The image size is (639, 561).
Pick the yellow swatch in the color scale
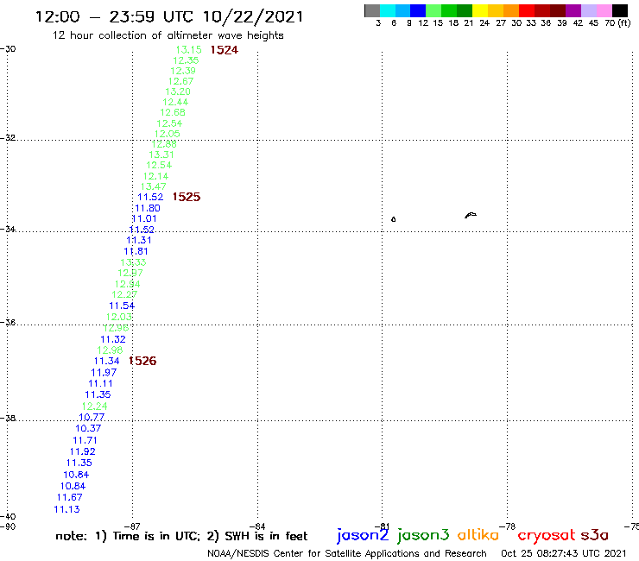[480, 10]
